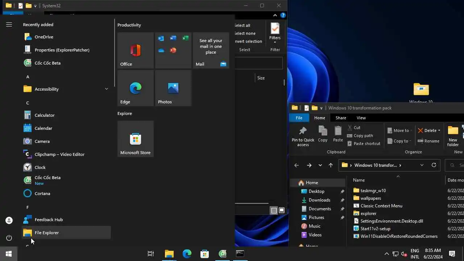Open Task View on the taskbar
The image size is (464, 261).
(x=151, y=254)
